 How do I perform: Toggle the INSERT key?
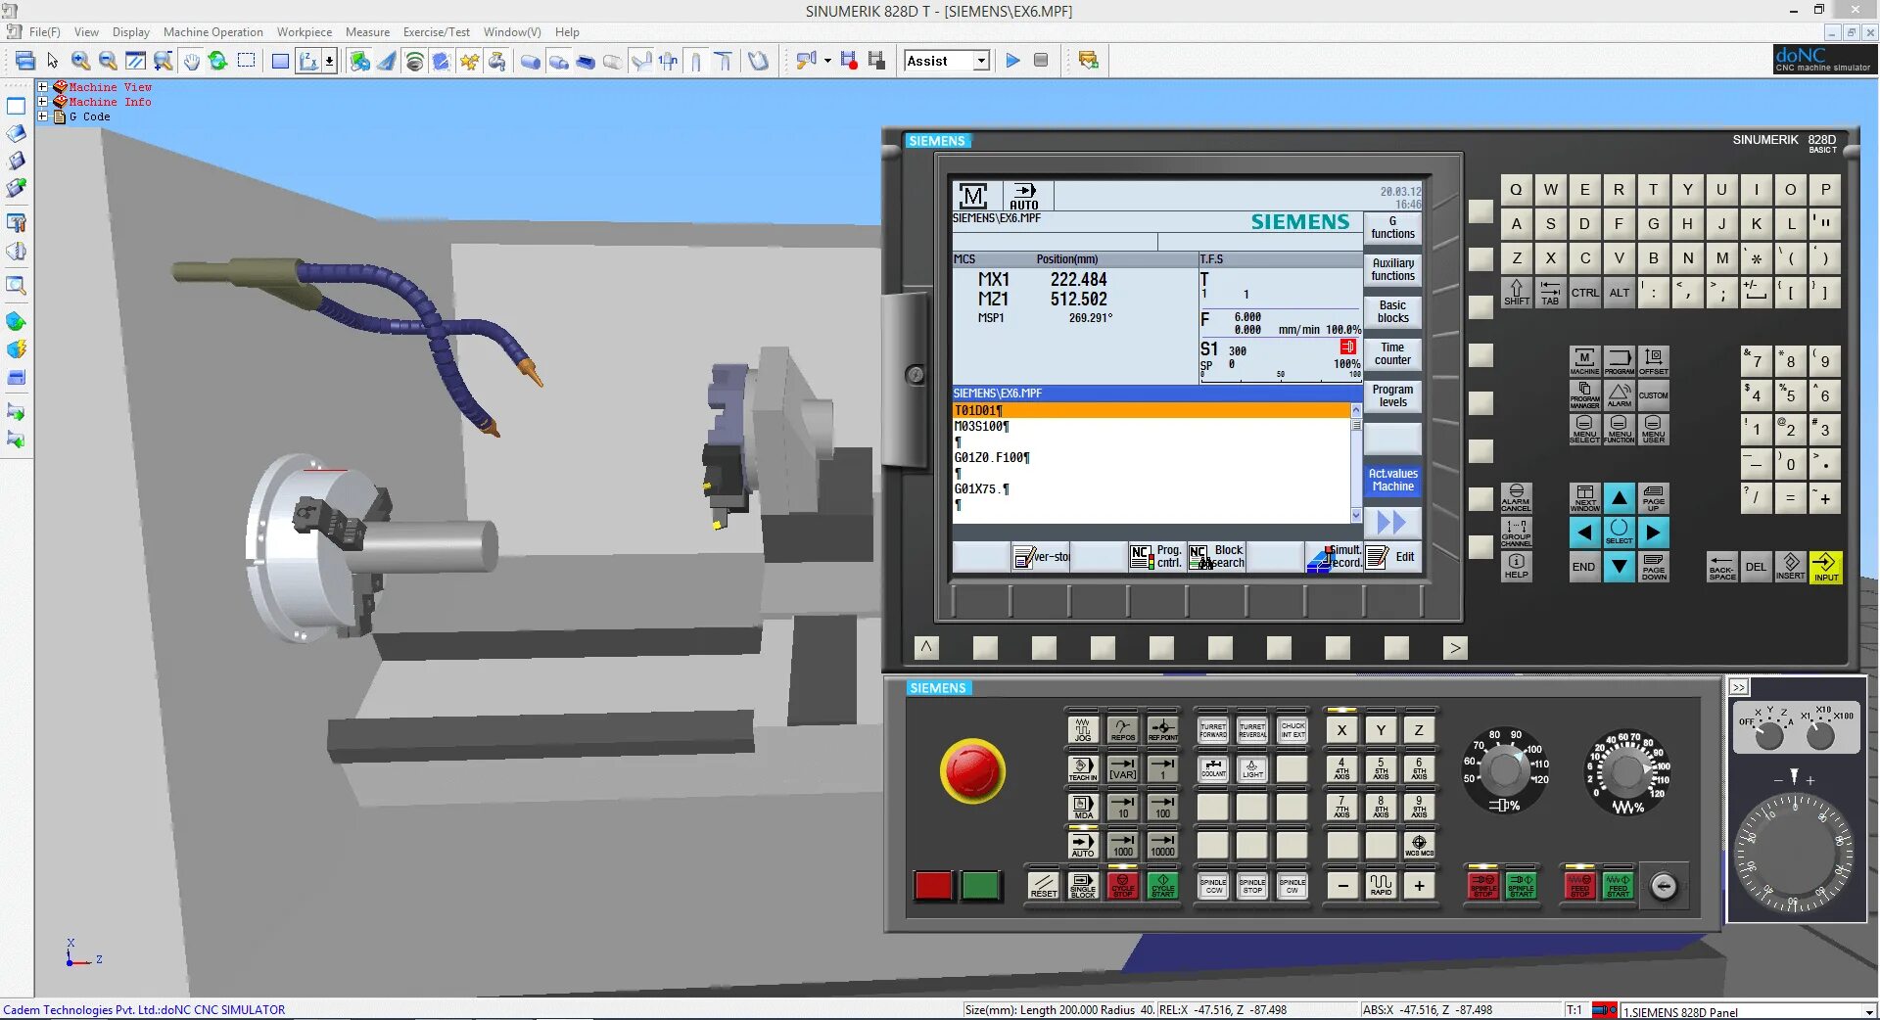click(x=1791, y=567)
